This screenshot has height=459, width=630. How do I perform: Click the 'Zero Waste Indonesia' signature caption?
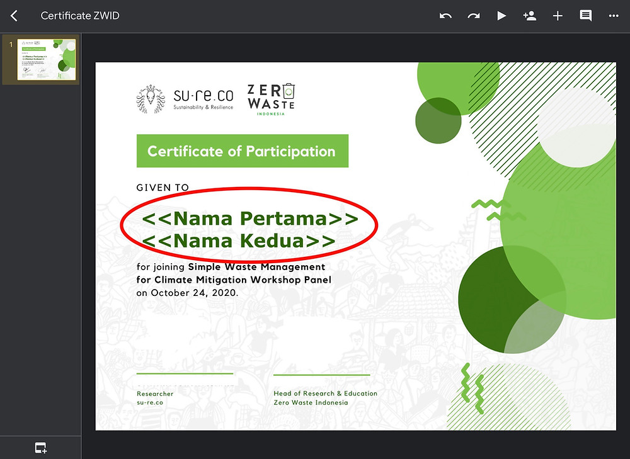tap(311, 402)
